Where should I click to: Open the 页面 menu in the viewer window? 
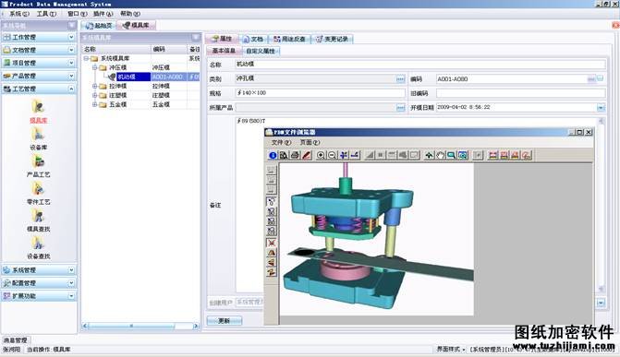tap(310, 142)
